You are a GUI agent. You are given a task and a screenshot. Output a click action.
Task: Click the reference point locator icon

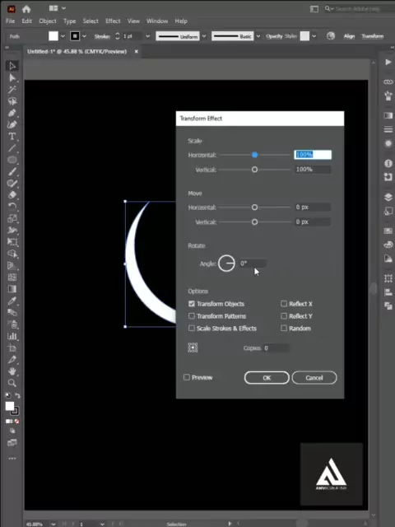[x=193, y=347]
